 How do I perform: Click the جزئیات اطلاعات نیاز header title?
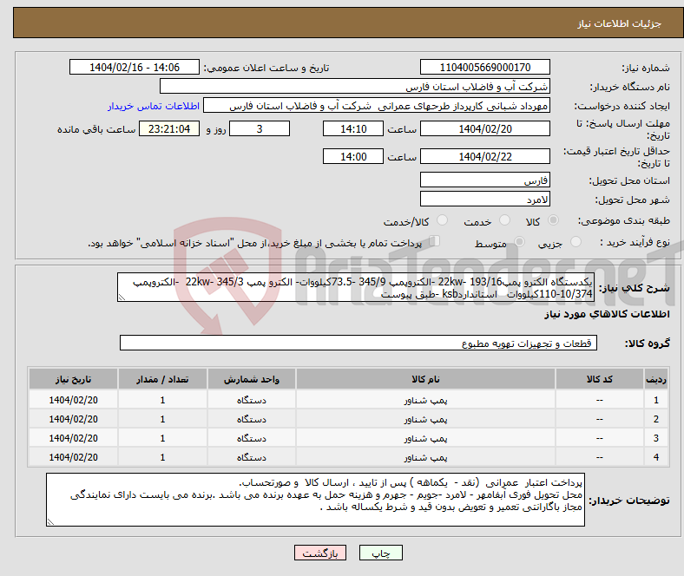pyautogui.click(x=619, y=23)
